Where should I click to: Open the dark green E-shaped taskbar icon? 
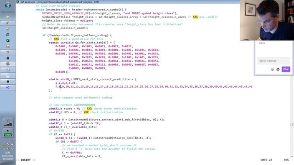point(8,35)
